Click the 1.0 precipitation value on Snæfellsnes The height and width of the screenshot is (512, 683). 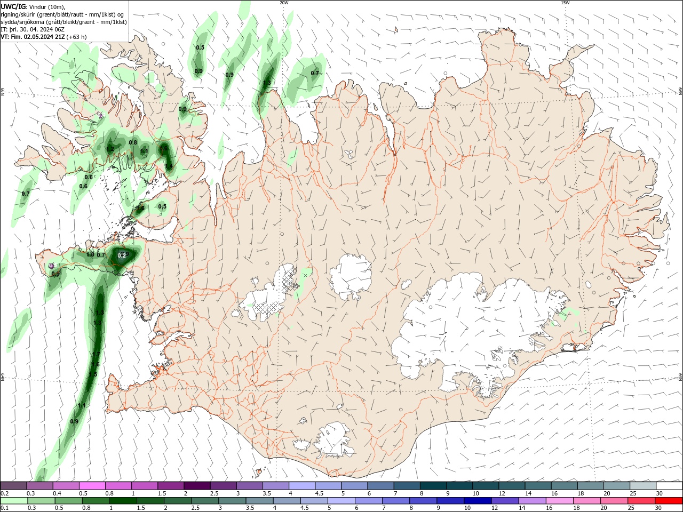tap(90, 255)
